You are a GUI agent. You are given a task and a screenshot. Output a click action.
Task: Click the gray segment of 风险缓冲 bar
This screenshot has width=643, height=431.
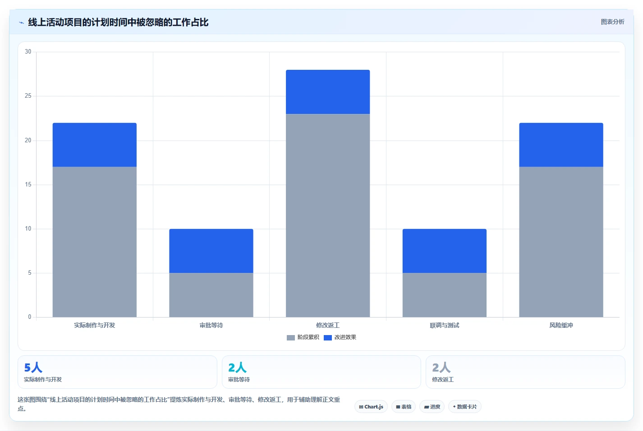pyautogui.click(x=561, y=242)
